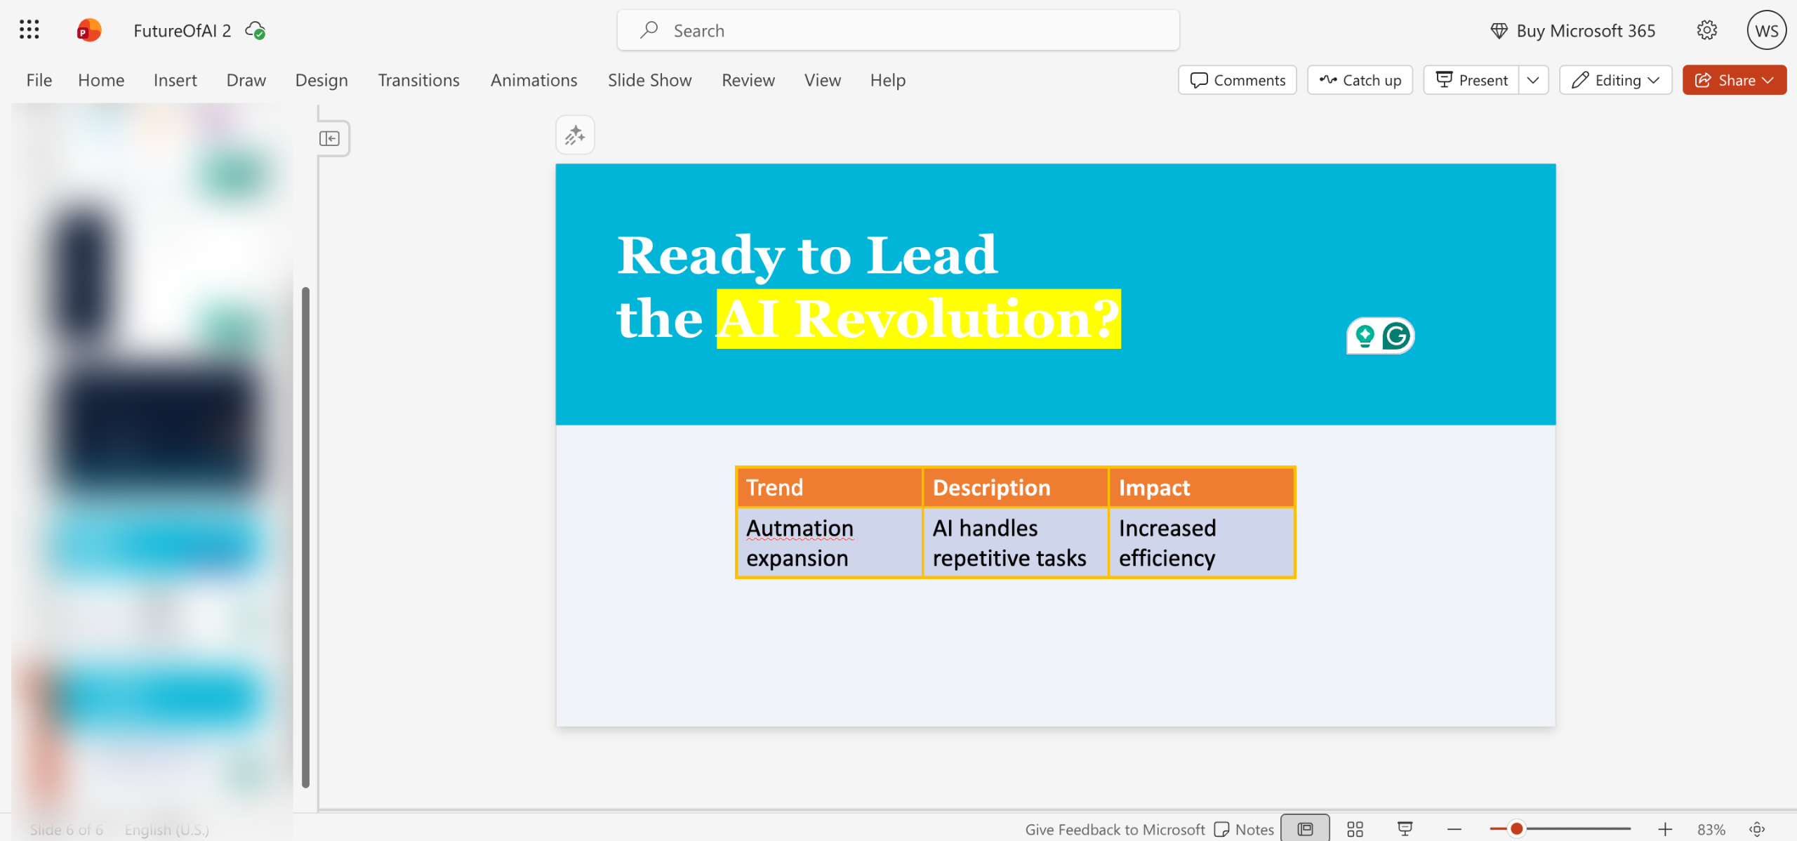
Task: Click the zoom slider handle
Action: 1516,829
